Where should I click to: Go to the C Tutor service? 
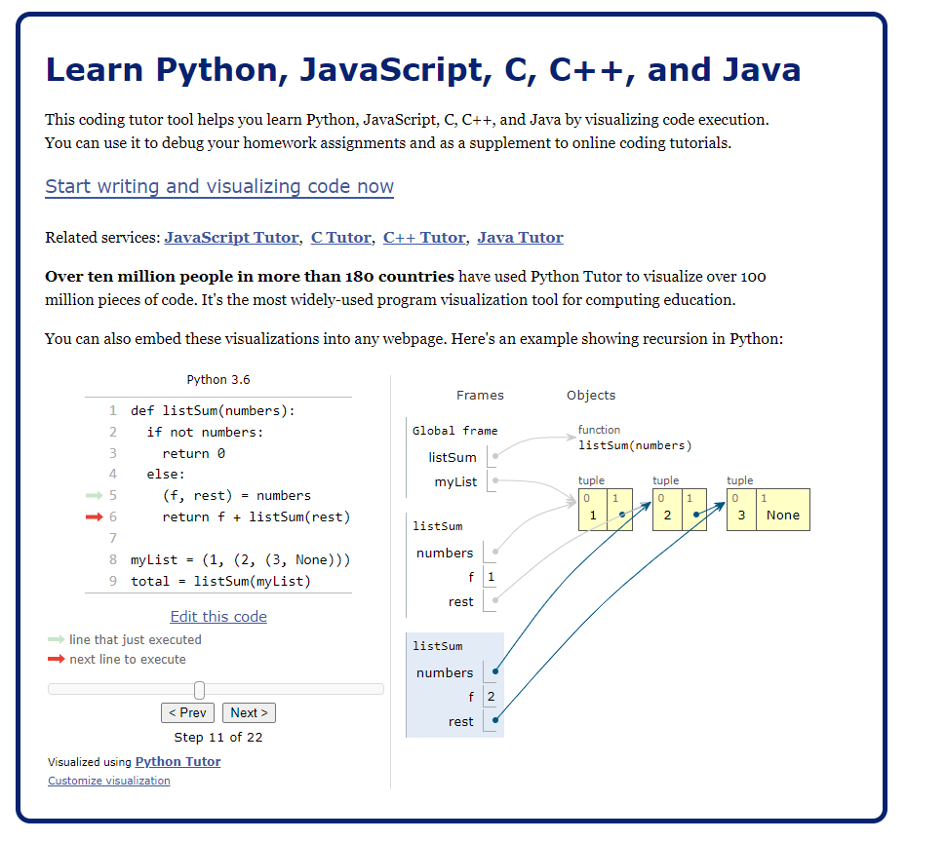340,238
